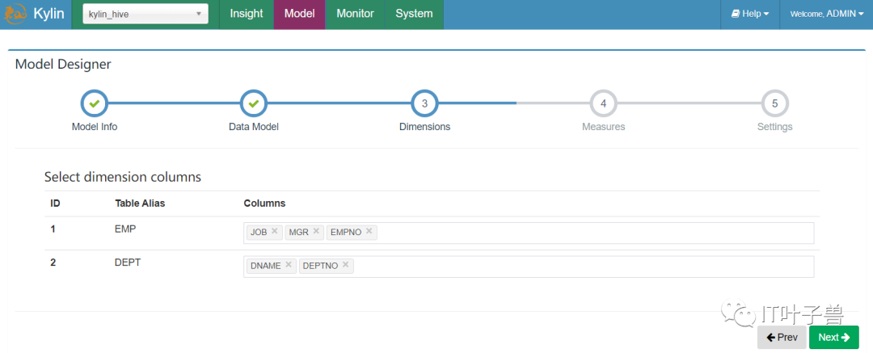Switch to the Insight tab

(x=246, y=14)
